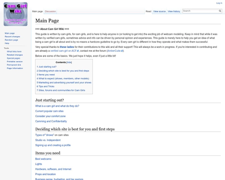
Task: Open the AmberCutie external link
Action: [x=115, y=51]
